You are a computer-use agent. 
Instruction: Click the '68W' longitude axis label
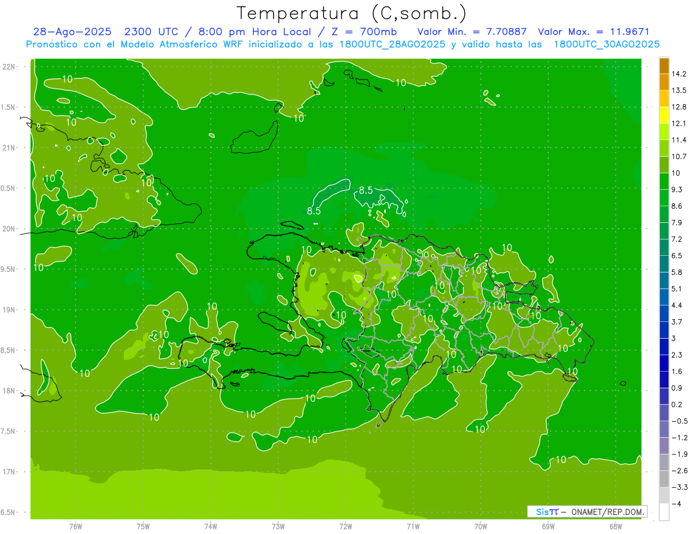(616, 527)
